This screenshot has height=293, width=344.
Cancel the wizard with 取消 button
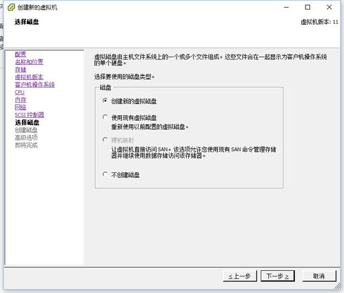319,276
